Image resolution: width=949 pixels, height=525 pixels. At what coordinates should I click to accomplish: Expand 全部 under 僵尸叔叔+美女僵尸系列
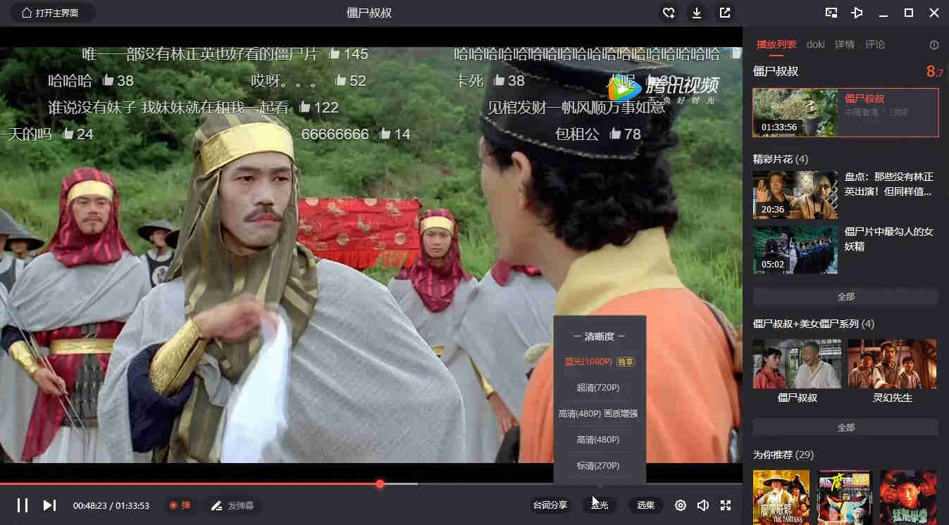point(845,427)
